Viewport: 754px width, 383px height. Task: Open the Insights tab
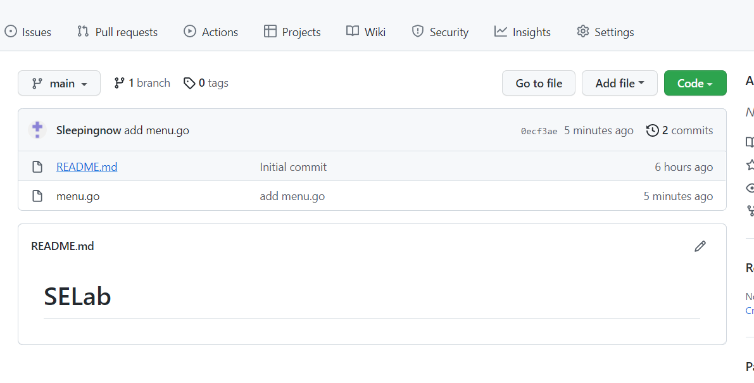522,32
